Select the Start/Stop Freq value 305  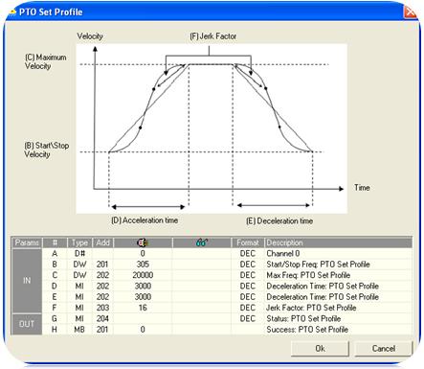tap(143, 265)
